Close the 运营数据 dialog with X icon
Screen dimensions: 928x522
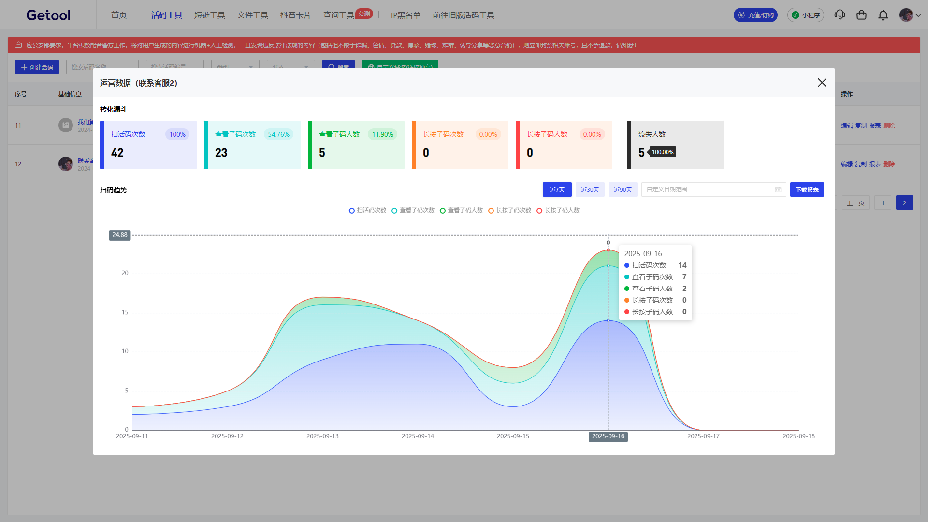pos(822,83)
